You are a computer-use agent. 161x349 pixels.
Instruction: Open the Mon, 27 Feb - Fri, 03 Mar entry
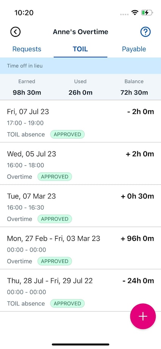coord(80,248)
